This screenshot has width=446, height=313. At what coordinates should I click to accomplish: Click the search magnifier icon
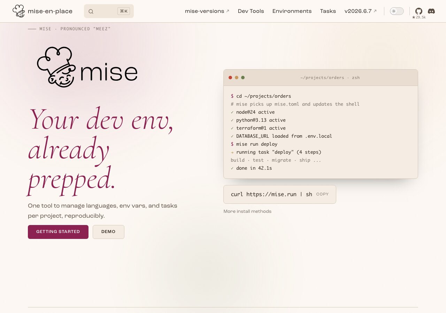click(91, 11)
